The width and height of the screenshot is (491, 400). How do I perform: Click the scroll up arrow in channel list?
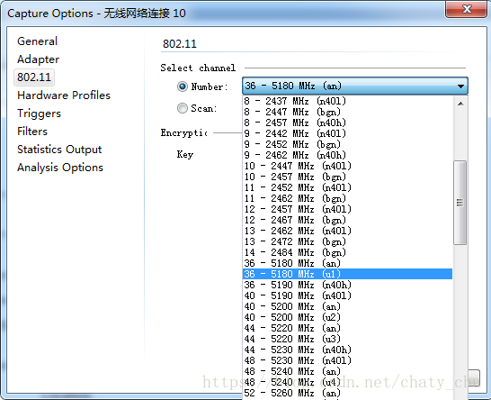tap(460, 104)
